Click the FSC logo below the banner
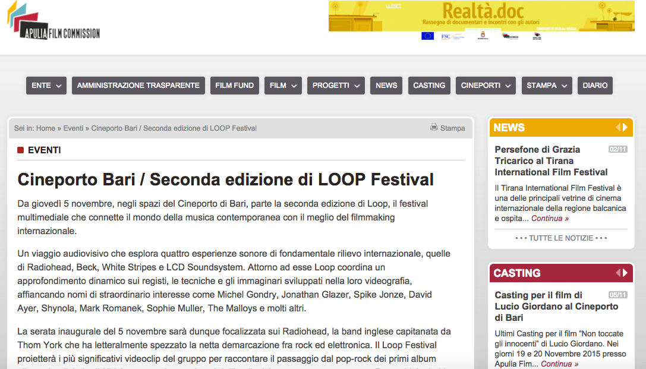 pyautogui.click(x=452, y=36)
